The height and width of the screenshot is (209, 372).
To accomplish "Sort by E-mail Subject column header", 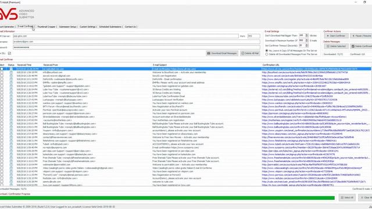I will (160, 64).
